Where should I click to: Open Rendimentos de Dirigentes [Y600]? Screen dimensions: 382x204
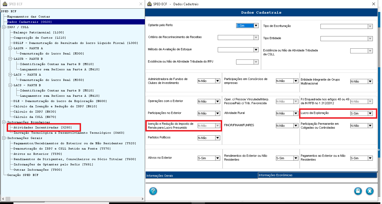coord(75,159)
